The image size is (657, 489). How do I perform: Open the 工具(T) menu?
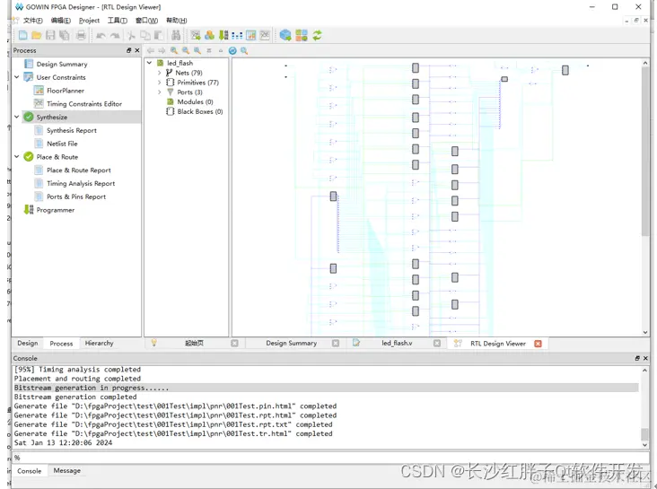click(x=118, y=20)
